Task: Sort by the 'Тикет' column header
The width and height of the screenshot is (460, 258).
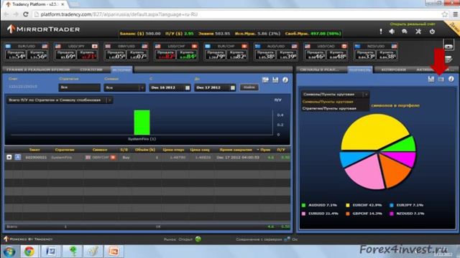Action: (34, 150)
